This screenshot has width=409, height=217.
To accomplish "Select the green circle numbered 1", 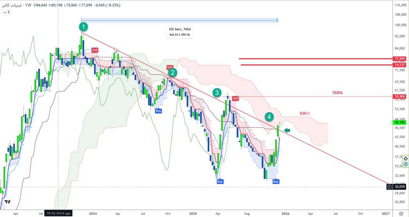I will [x=83, y=27].
